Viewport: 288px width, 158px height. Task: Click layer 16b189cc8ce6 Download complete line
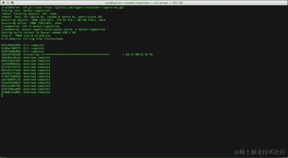pyautogui.click(x=26, y=58)
